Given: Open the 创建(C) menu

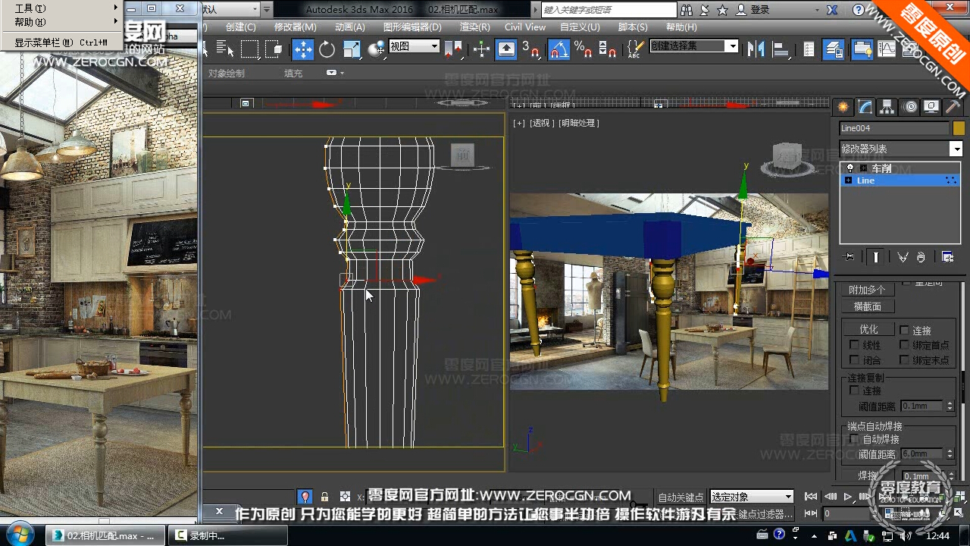Looking at the screenshot, I should (x=241, y=27).
